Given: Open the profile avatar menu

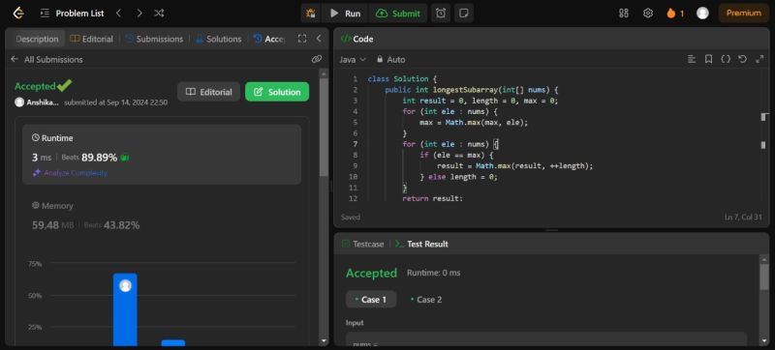Looking at the screenshot, I should click(x=702, y=14).
